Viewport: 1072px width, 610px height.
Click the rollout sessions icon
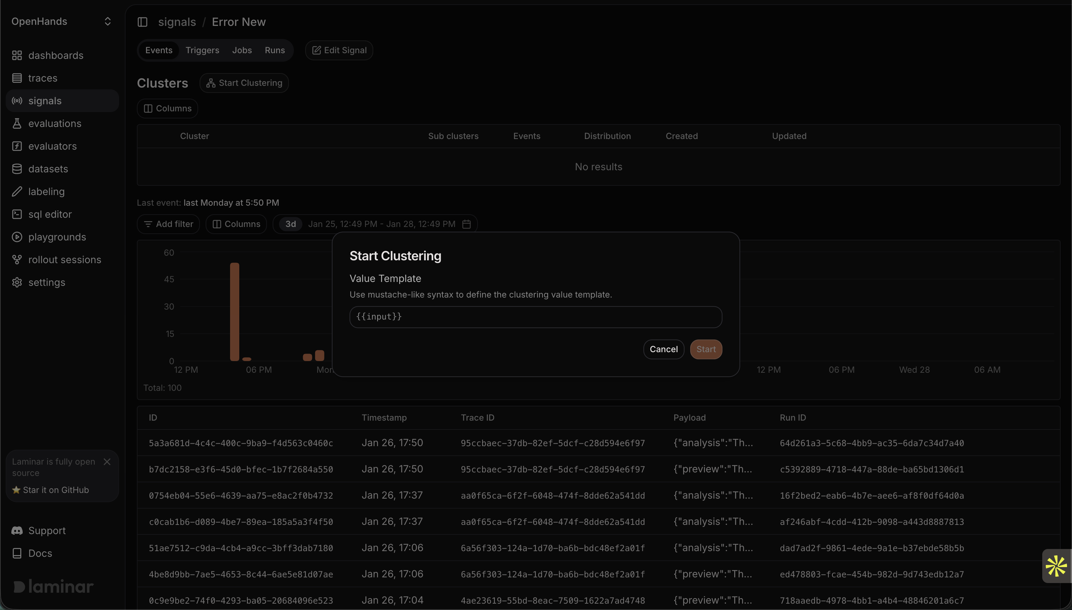point(17,260)
